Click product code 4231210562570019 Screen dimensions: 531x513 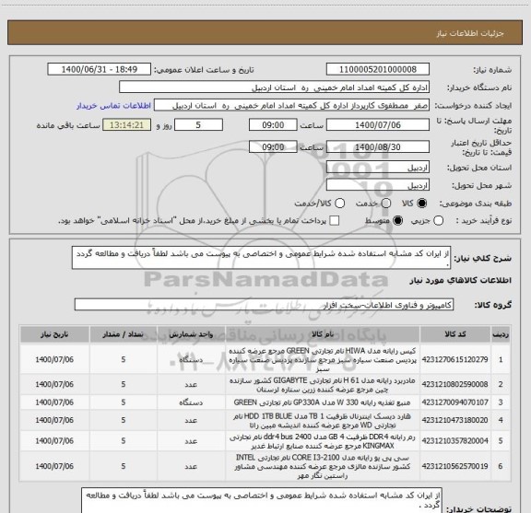coord(455,466)
